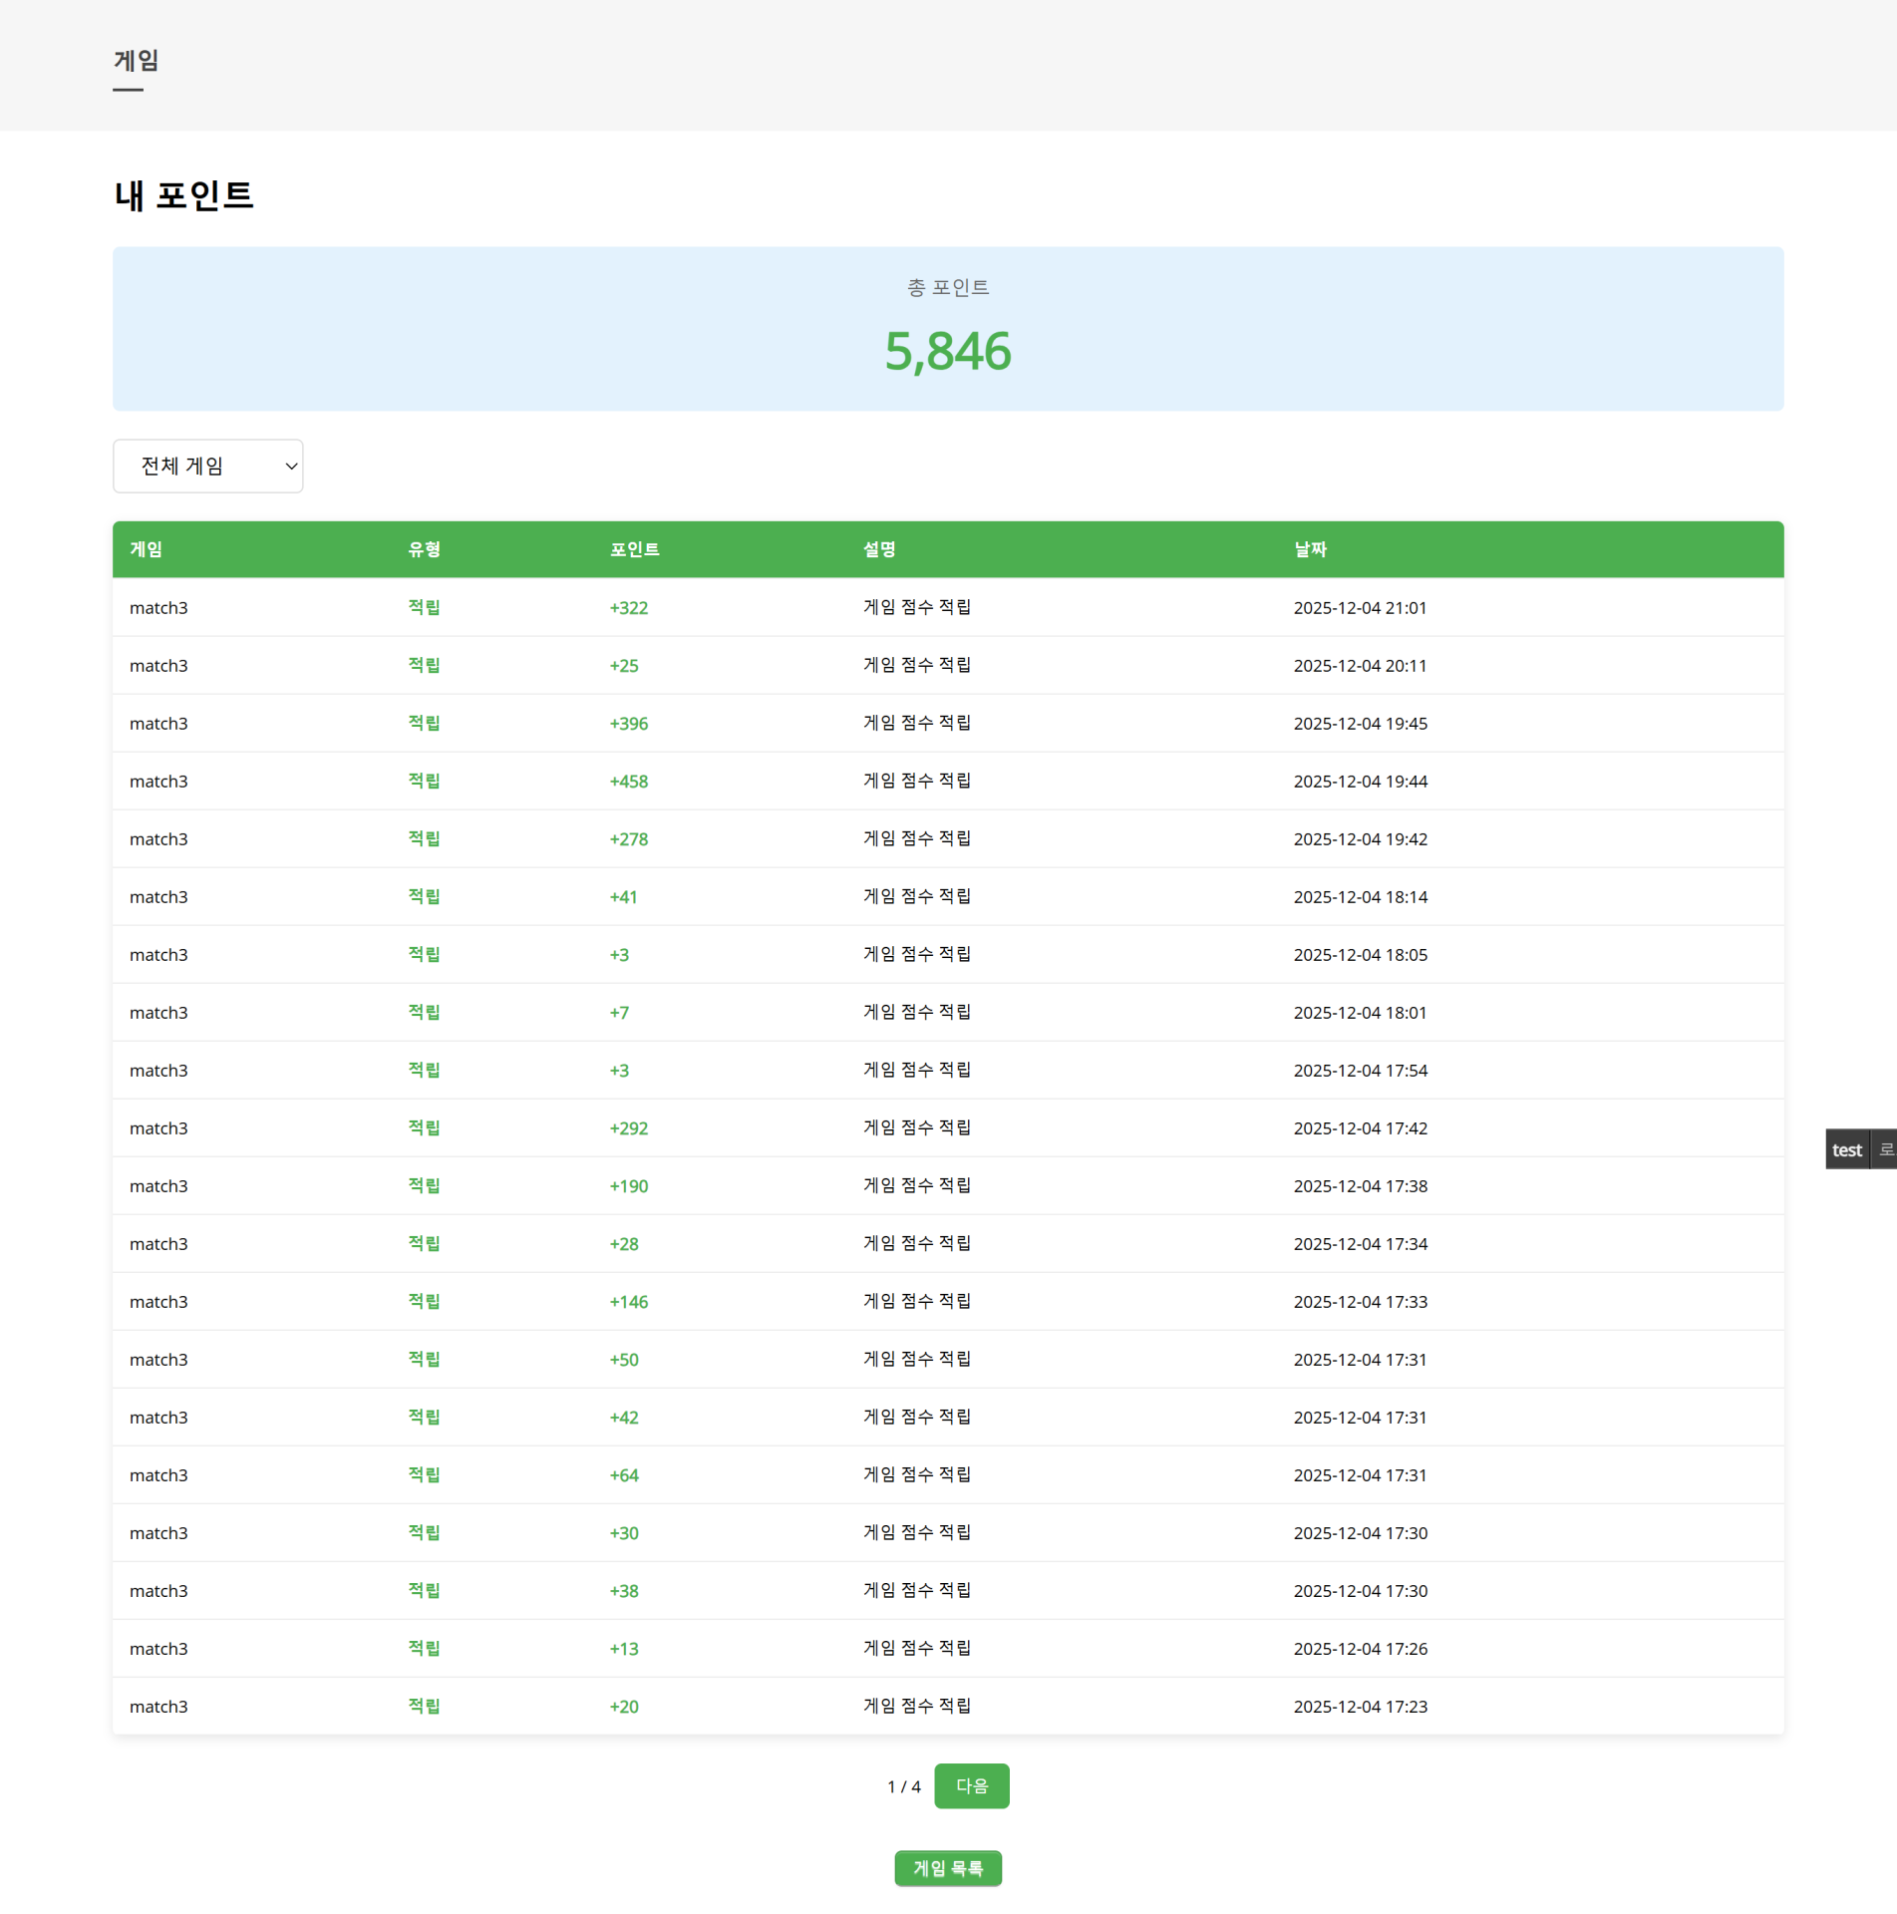The height and width of the screenshot is (1914, 1897).
Task: Click the 내 포인트 page heading
Action: [x=183, y=195]
